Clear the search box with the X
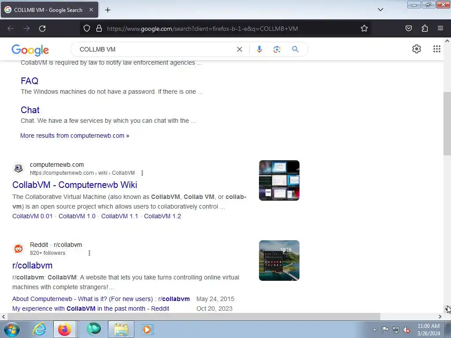451x338 pixels. (x=239, y=49)
